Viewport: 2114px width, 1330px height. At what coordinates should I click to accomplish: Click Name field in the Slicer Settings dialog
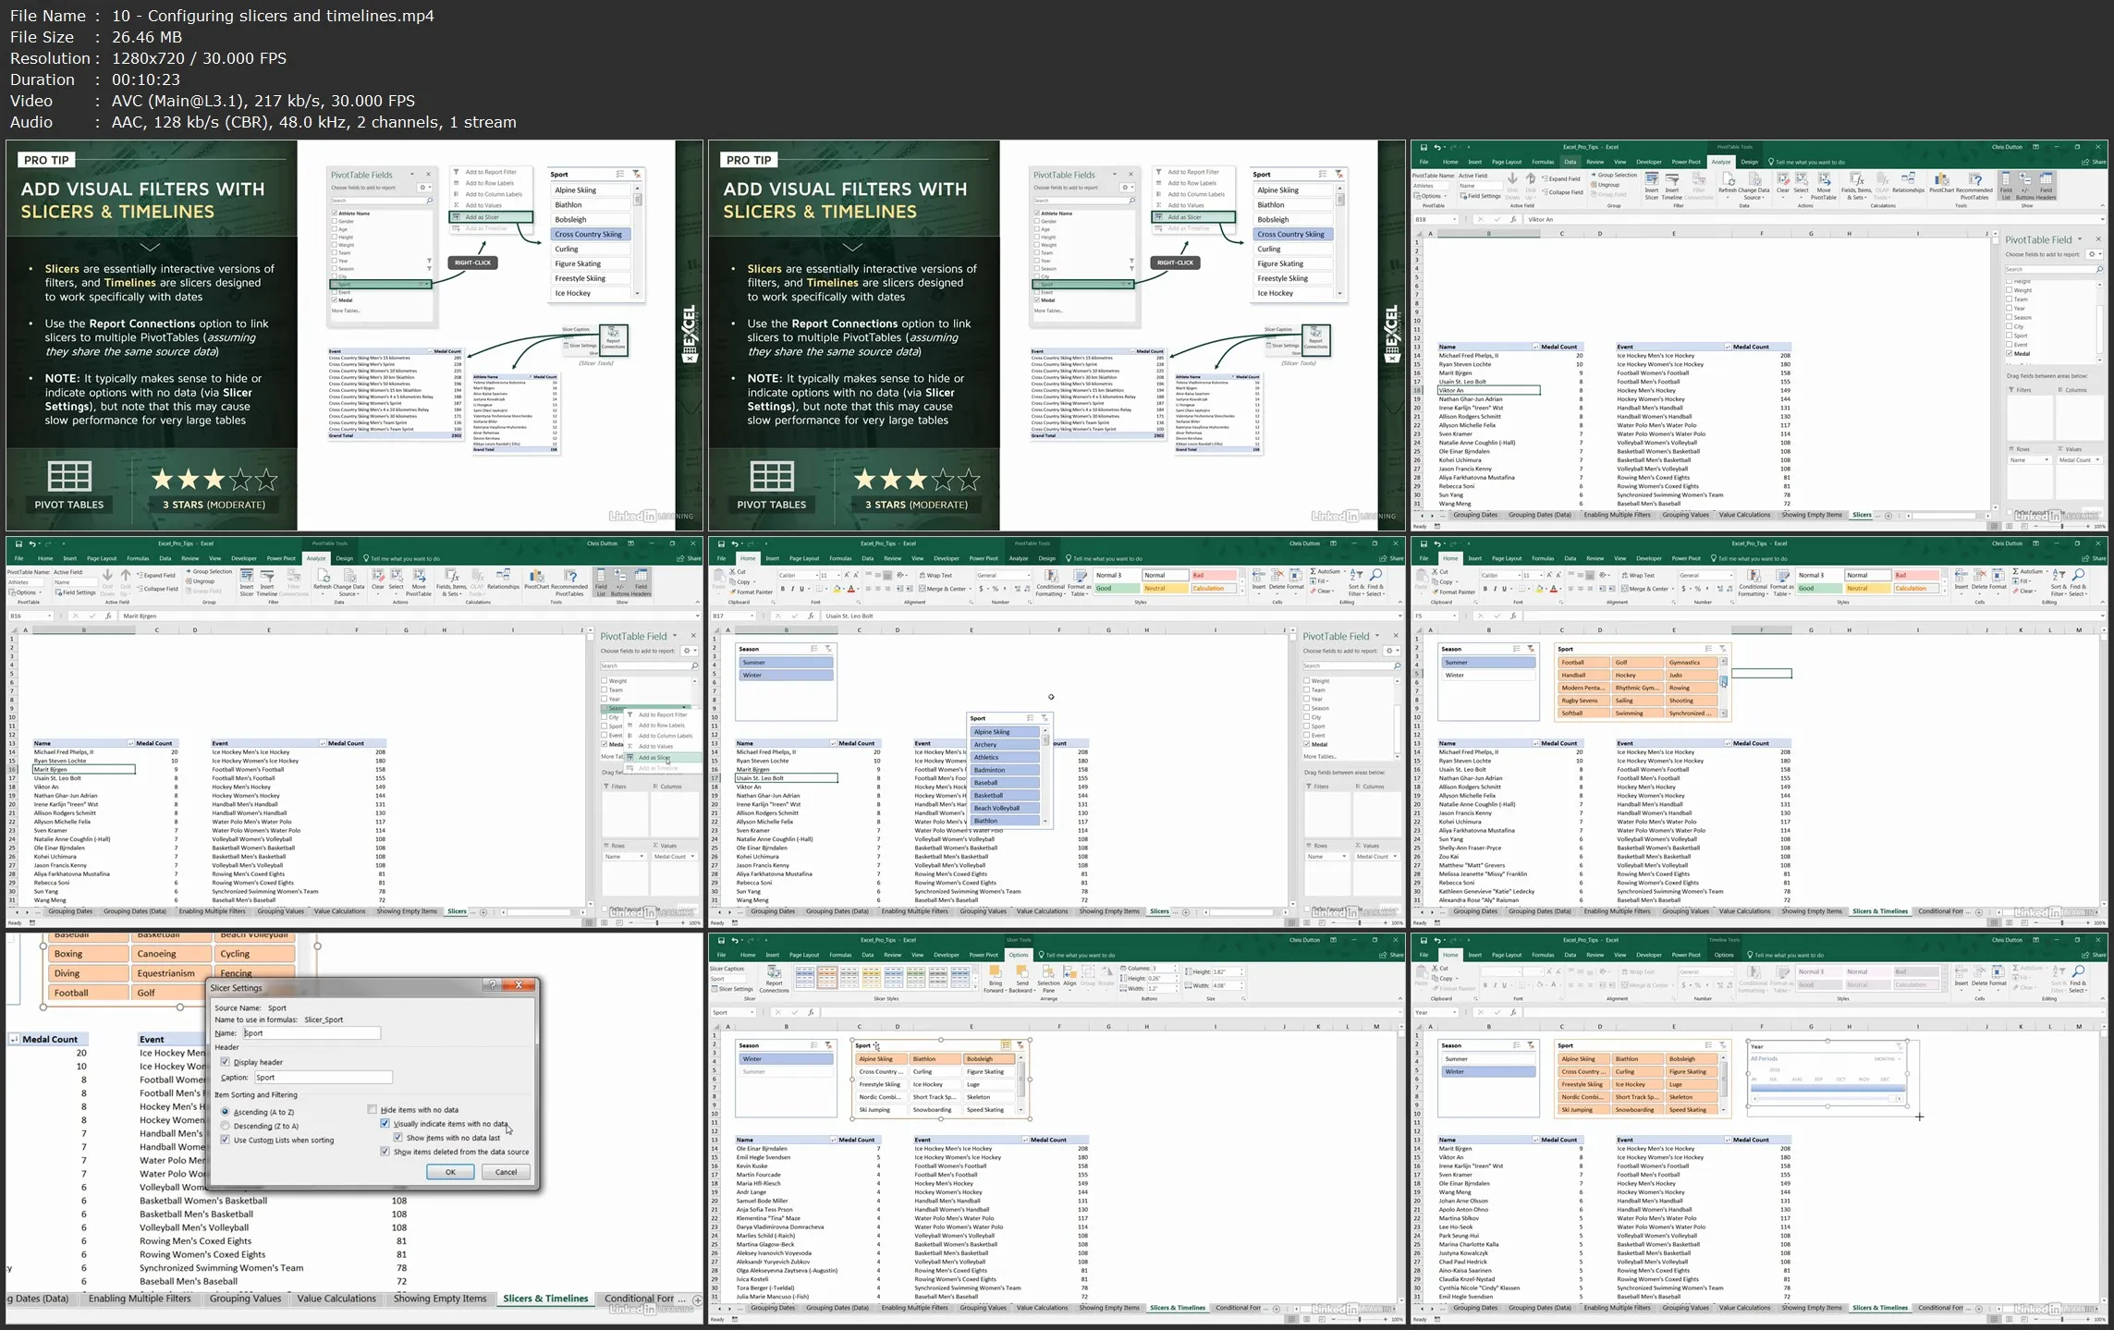coord(311,1033)
